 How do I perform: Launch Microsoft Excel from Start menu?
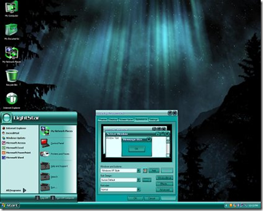[x=13, y=148]
